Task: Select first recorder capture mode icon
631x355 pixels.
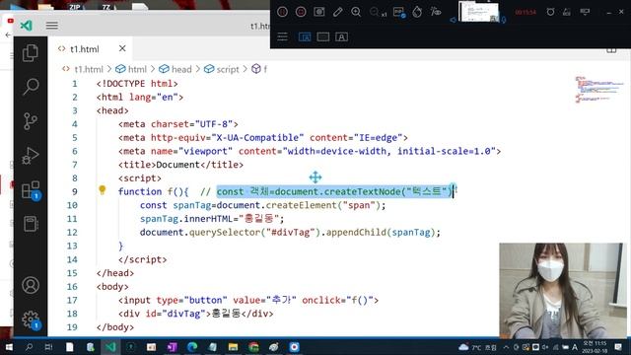Action: pyautogui.click(x=305, y=37)
